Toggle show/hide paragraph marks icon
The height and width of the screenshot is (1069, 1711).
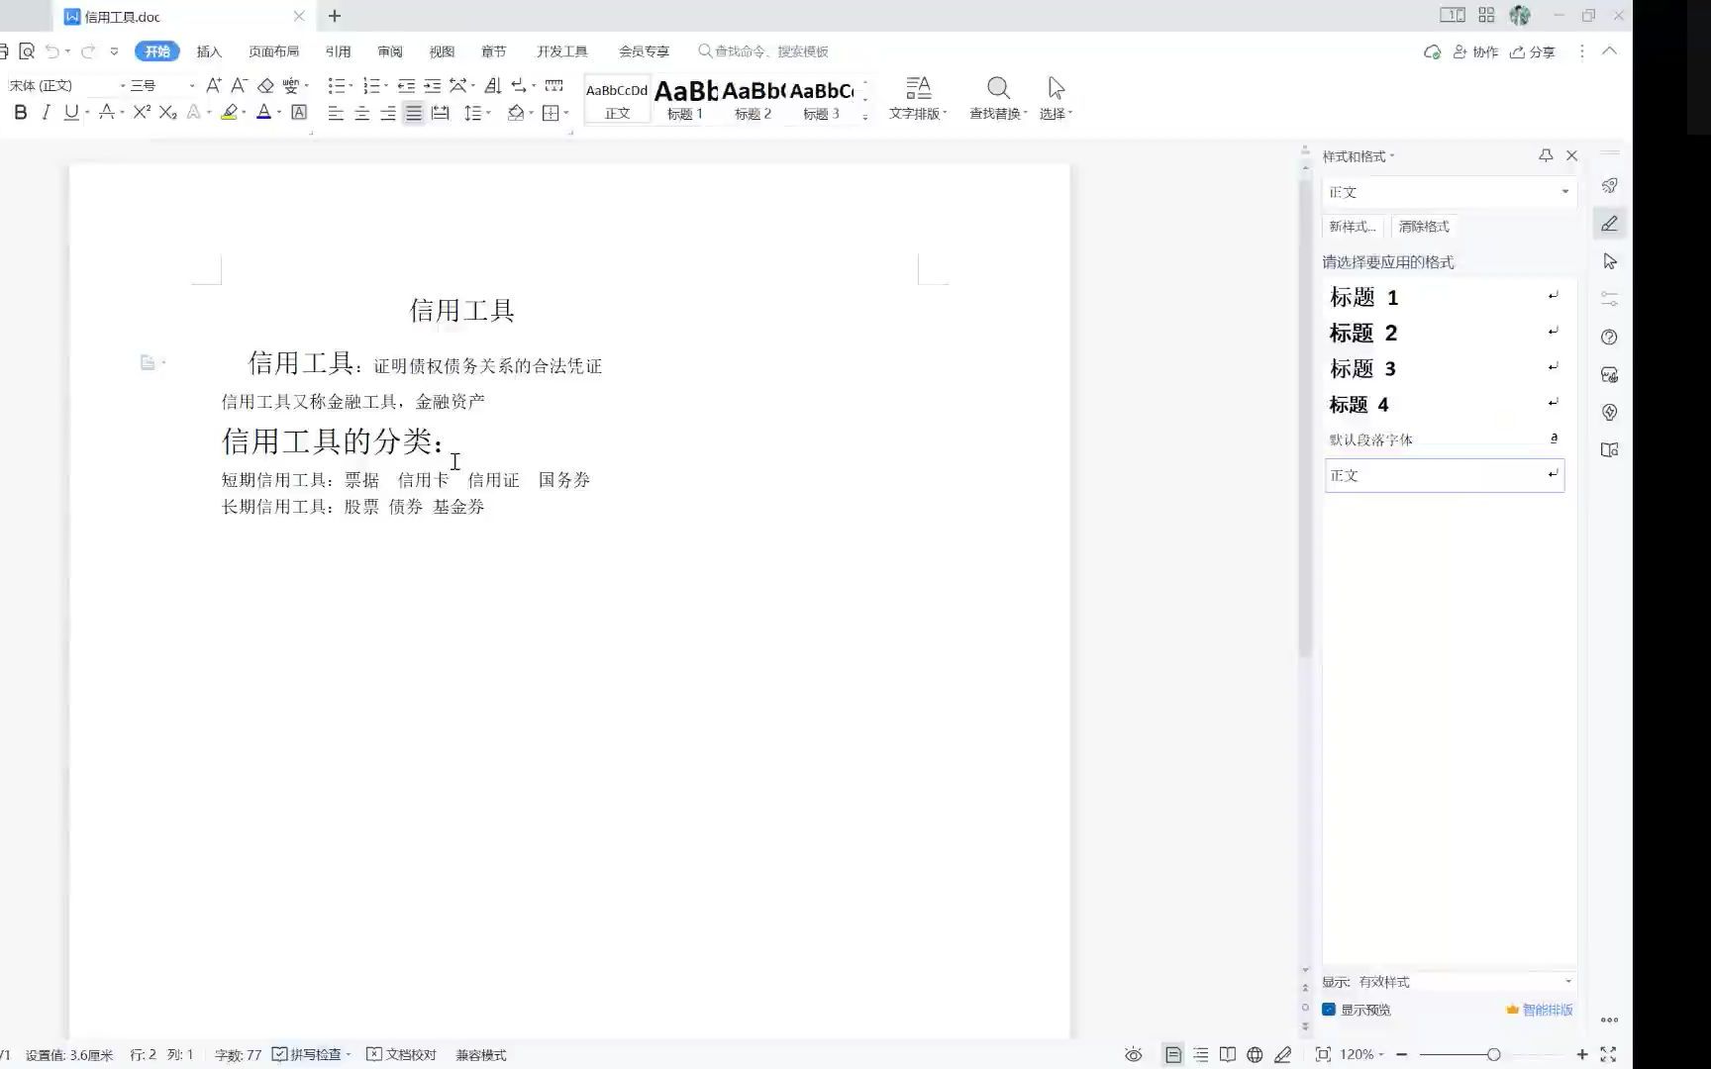[519, 85]
